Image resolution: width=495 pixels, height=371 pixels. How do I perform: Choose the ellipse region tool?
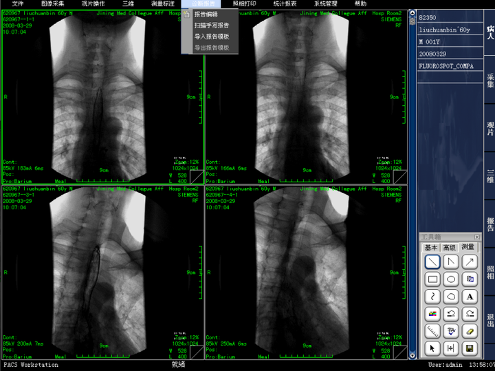coord(451,279)
